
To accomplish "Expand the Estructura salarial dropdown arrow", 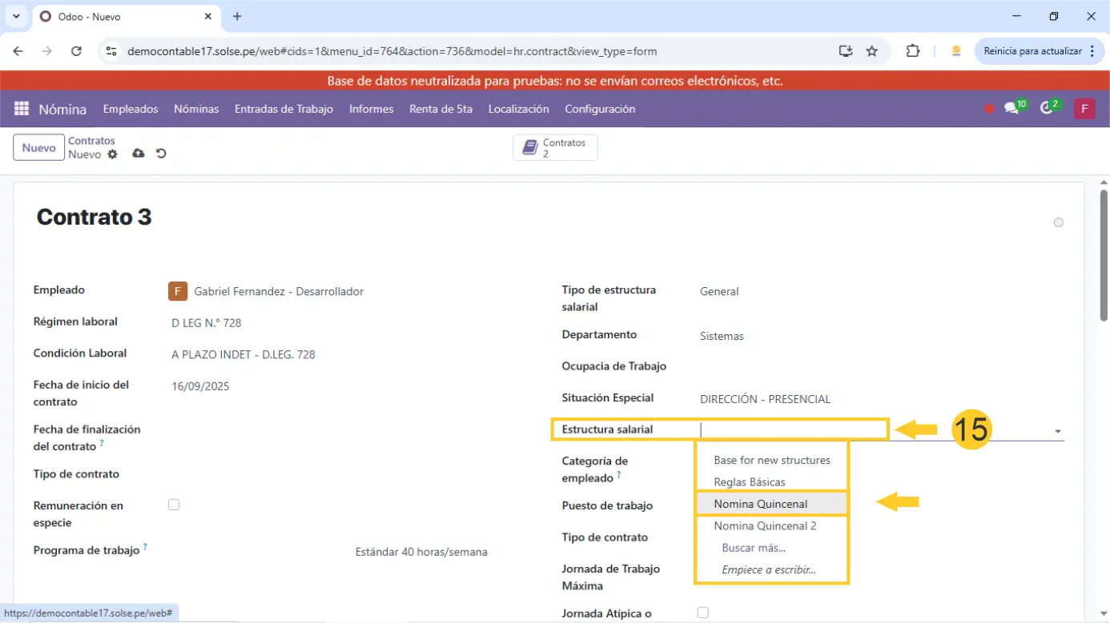I will [1057, 431].
